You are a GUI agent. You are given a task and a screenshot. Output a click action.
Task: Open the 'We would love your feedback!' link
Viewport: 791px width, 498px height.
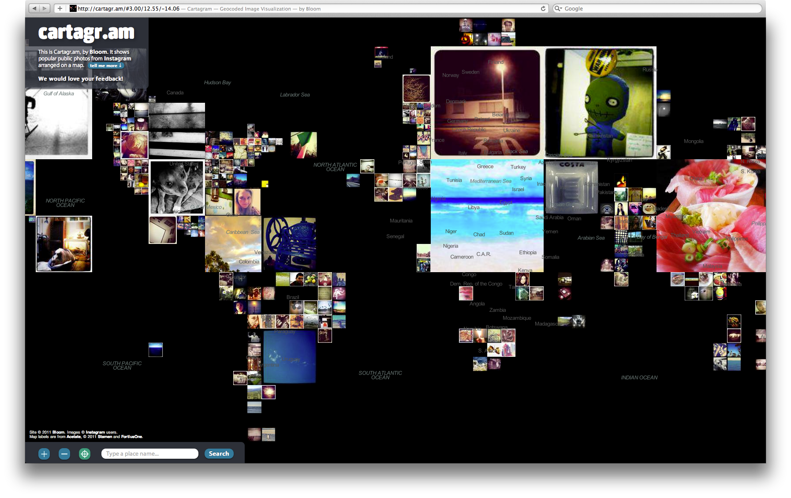click(x=81, y=79)
